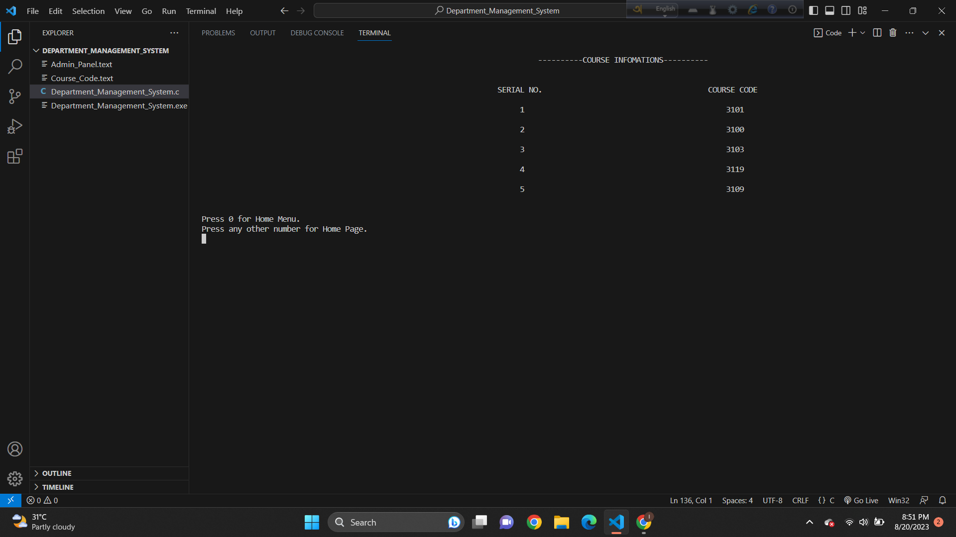Toggle the Go Live server
Screen dimensions: 956x537
(x=861, y=500)
